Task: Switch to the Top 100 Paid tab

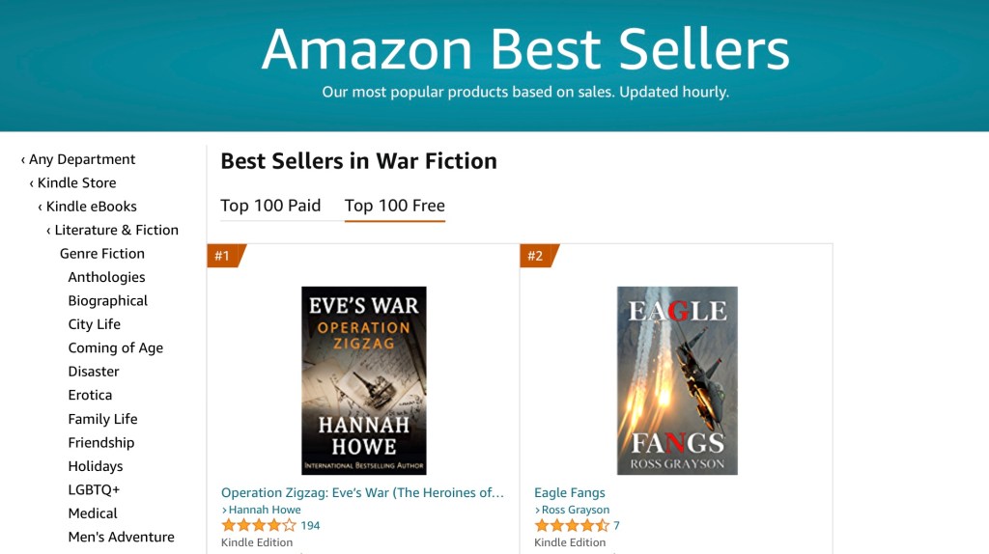Action: [x=270, y=206]
